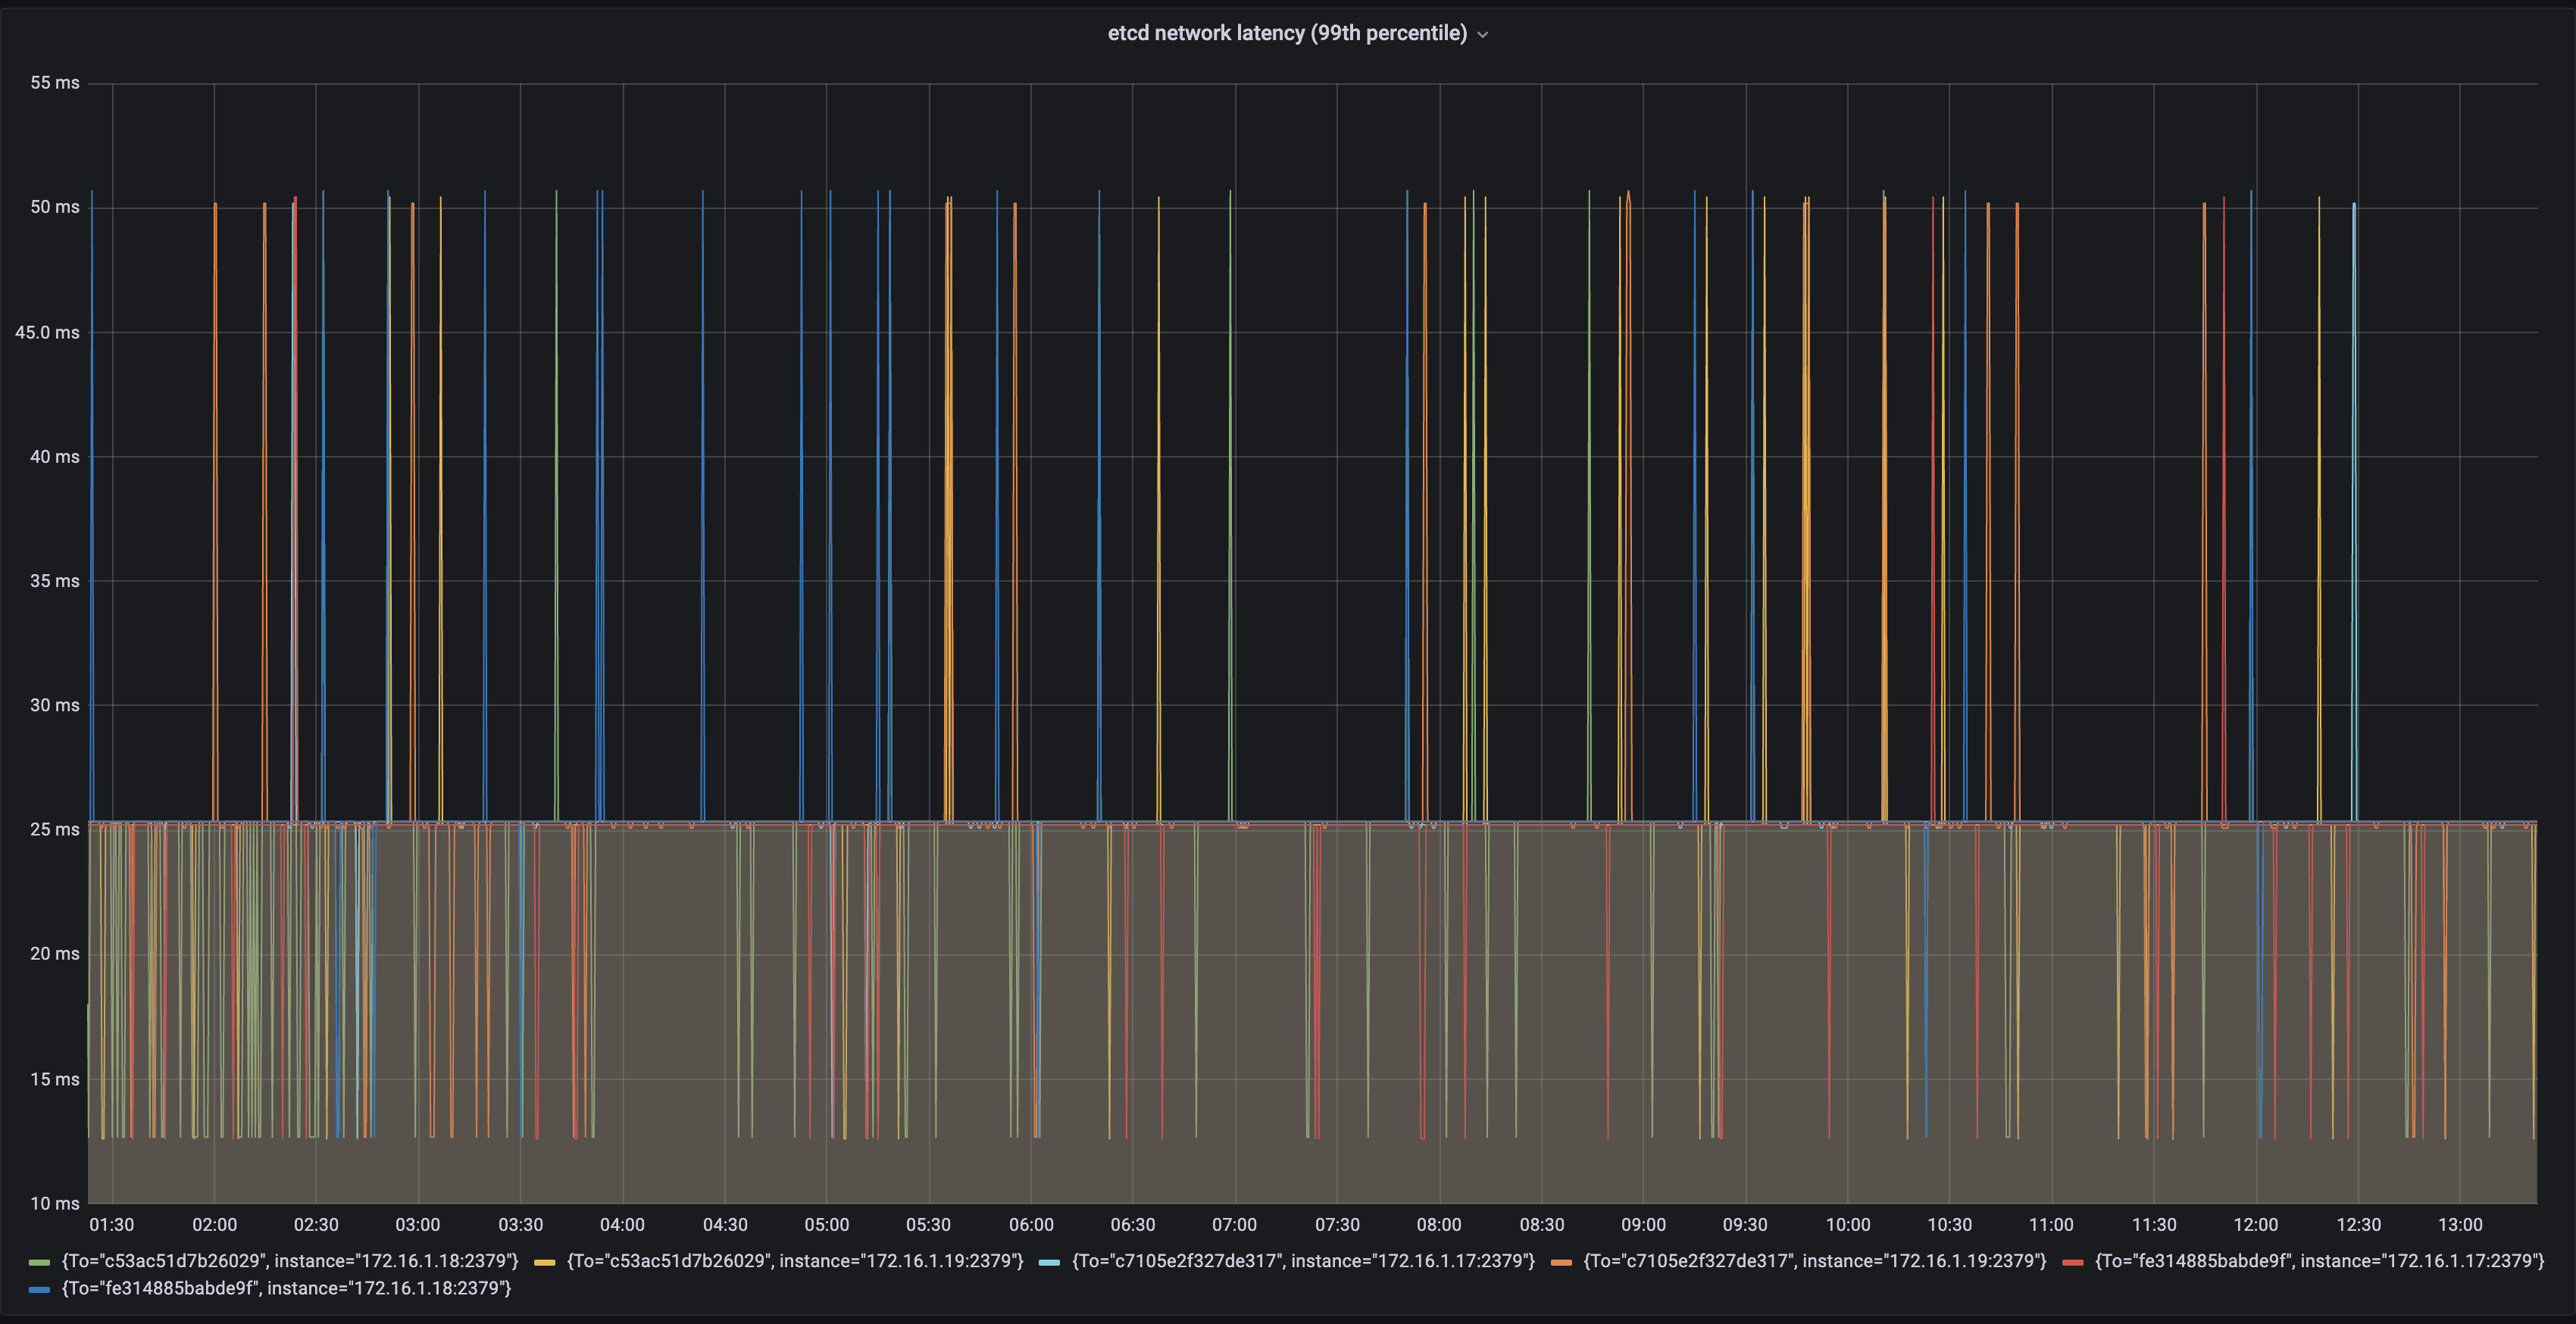Image resolution: width=2576 pixels, height=1324 pixels.
Task: Click the cyan swatch beside instance 172.16.1.17 legend
Action: click(x=1051, y=1261)
